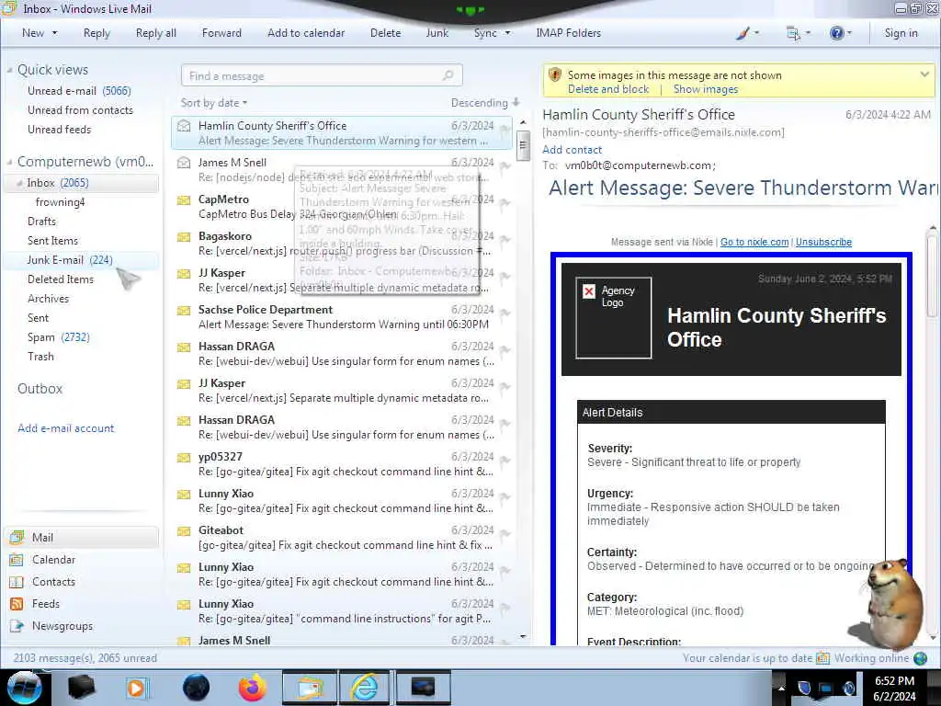
Task: Click the Add contact link
Action: [x=572, y=150]
